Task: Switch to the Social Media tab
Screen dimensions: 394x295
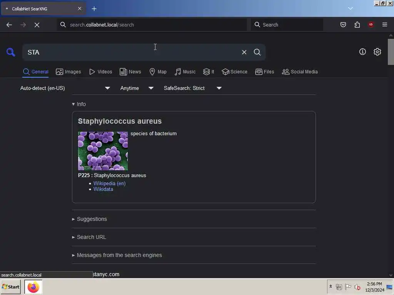Action: point(300,72)
